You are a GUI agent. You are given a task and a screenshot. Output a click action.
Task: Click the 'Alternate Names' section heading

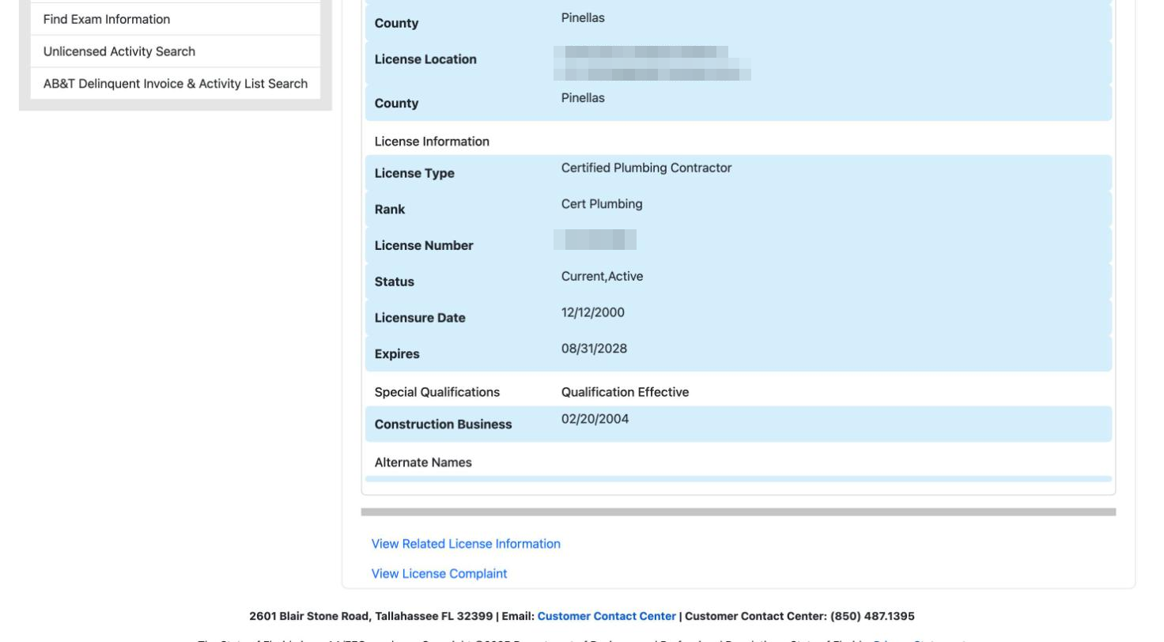click(x=423, y=463)
